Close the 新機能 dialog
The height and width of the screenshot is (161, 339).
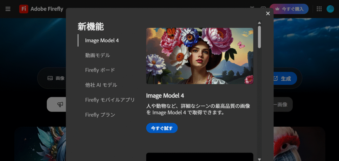coord(268,13)
